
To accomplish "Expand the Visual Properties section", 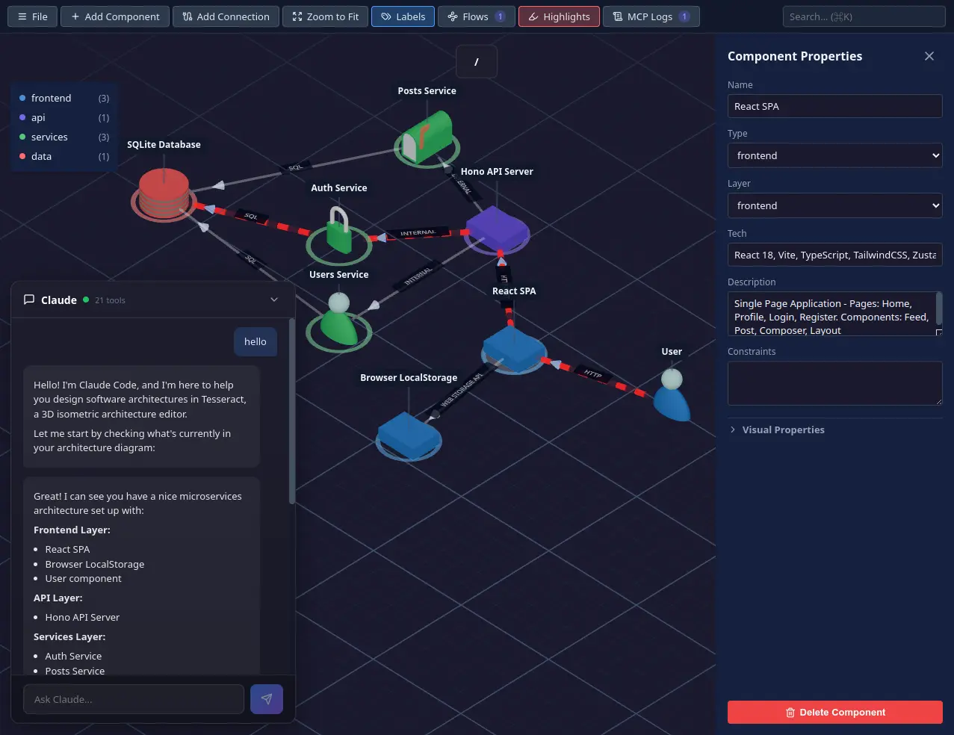I will (783, 429).
